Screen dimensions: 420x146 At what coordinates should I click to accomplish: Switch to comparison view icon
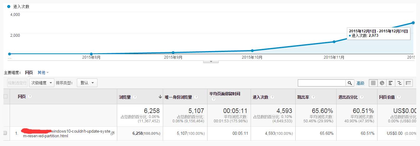point(399,83)
